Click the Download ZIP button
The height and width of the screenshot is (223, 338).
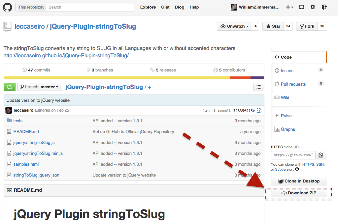[299, 193]
